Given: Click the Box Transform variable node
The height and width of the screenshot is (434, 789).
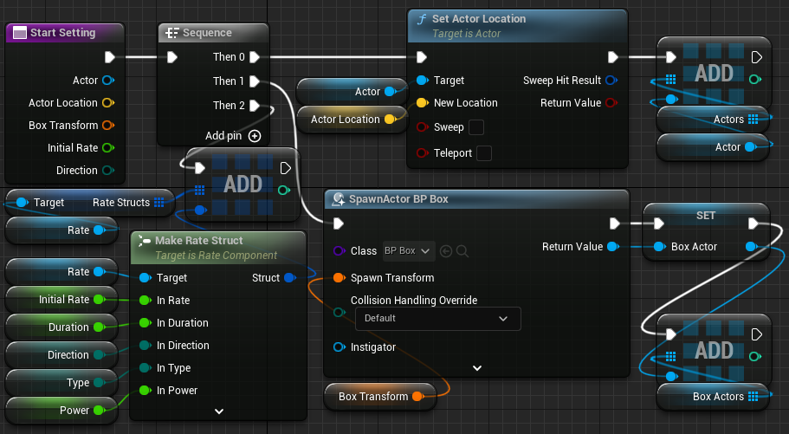Looking at the screenshot, I should (372, 397).
